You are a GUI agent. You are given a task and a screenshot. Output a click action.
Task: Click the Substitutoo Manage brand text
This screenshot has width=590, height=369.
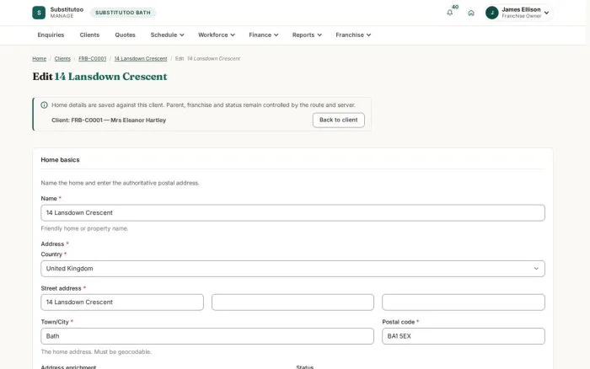coord(67,13)
